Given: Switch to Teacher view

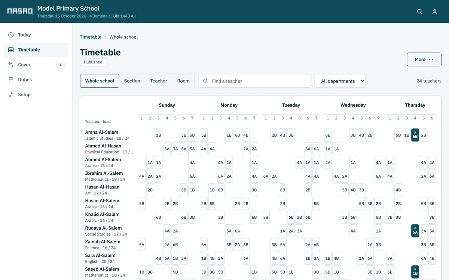Looking at the screenshot, I should [x=159, y=81].
